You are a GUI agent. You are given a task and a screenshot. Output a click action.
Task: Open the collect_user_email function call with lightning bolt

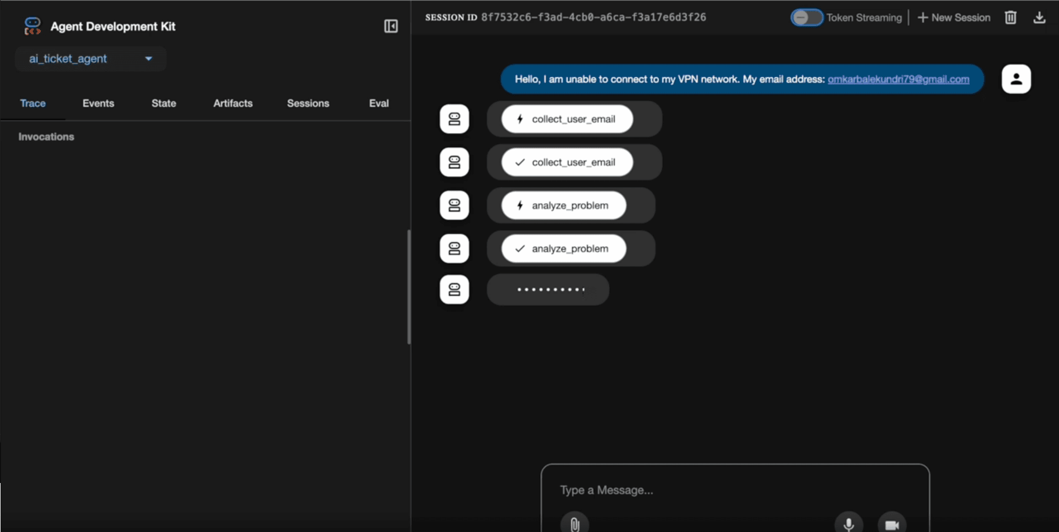pyautogui.click(x=567, y=120)
